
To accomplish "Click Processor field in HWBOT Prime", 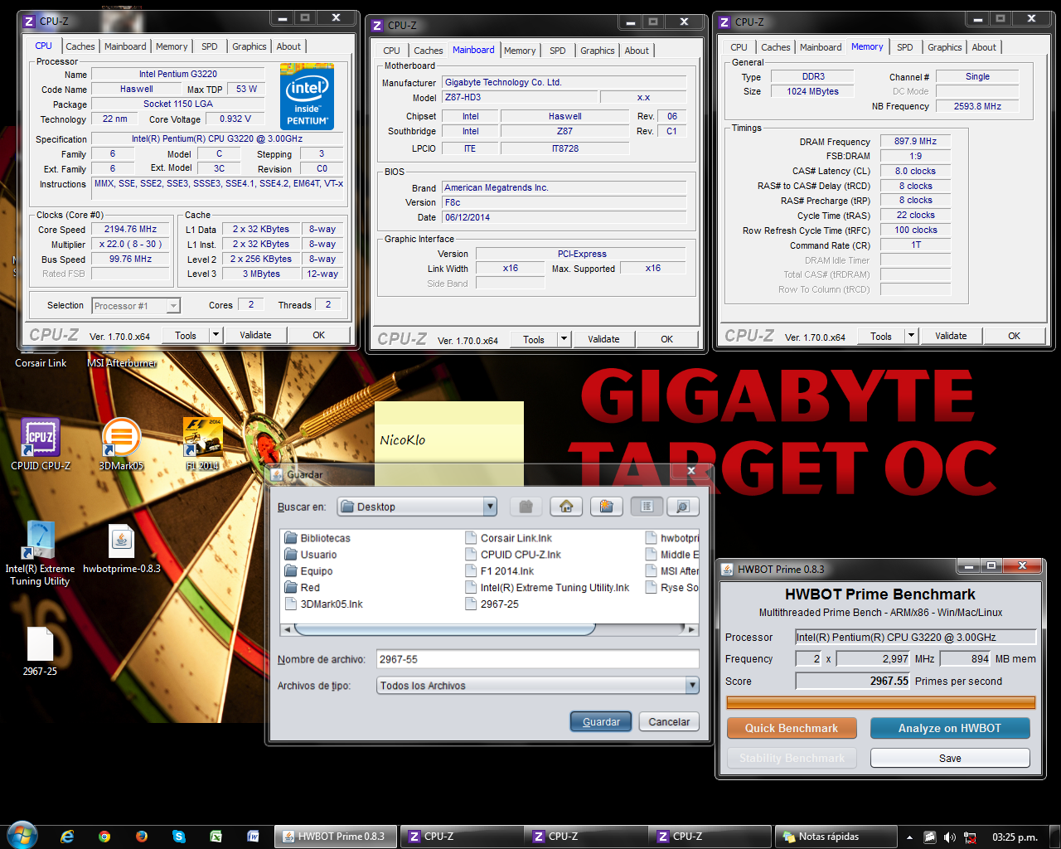I will (x=916, y=637).
